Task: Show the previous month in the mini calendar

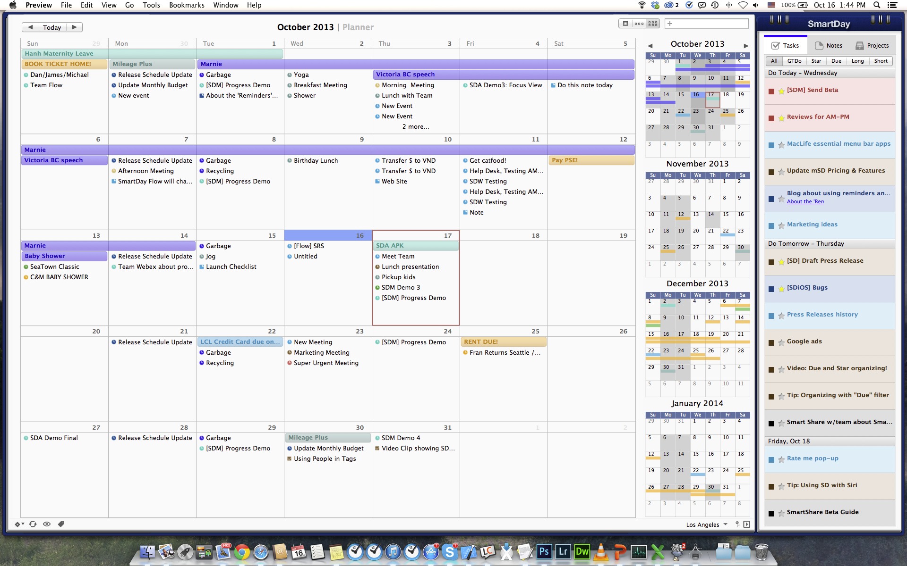Action: click(650, 46)
